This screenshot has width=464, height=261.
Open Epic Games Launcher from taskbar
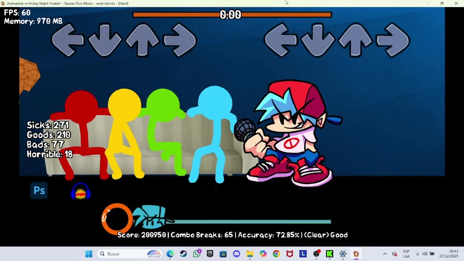(x=210, y=254)
